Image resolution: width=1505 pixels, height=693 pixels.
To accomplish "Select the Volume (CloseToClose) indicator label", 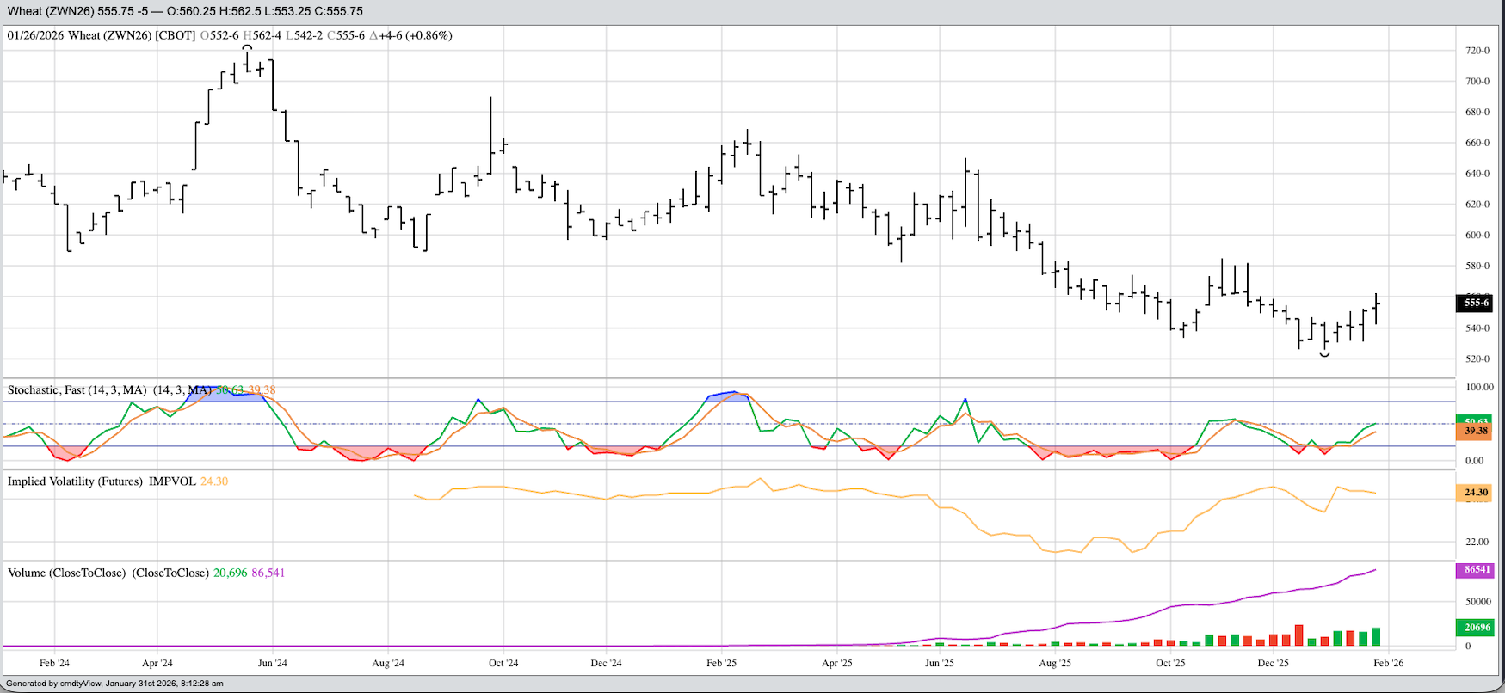I will point(66,573).
